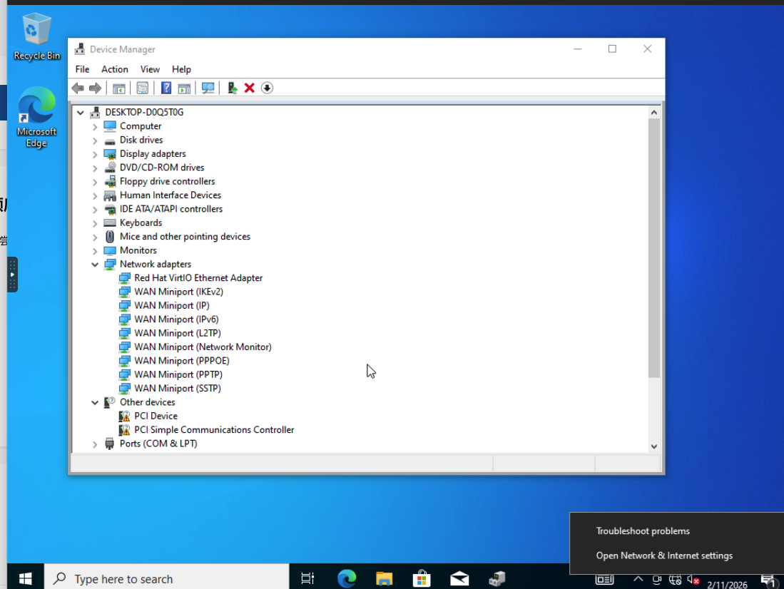The width and height of the screenshot is (784, 589).
Task: Open Microsoft Store from the taskbar
Action: click(422, 578)
